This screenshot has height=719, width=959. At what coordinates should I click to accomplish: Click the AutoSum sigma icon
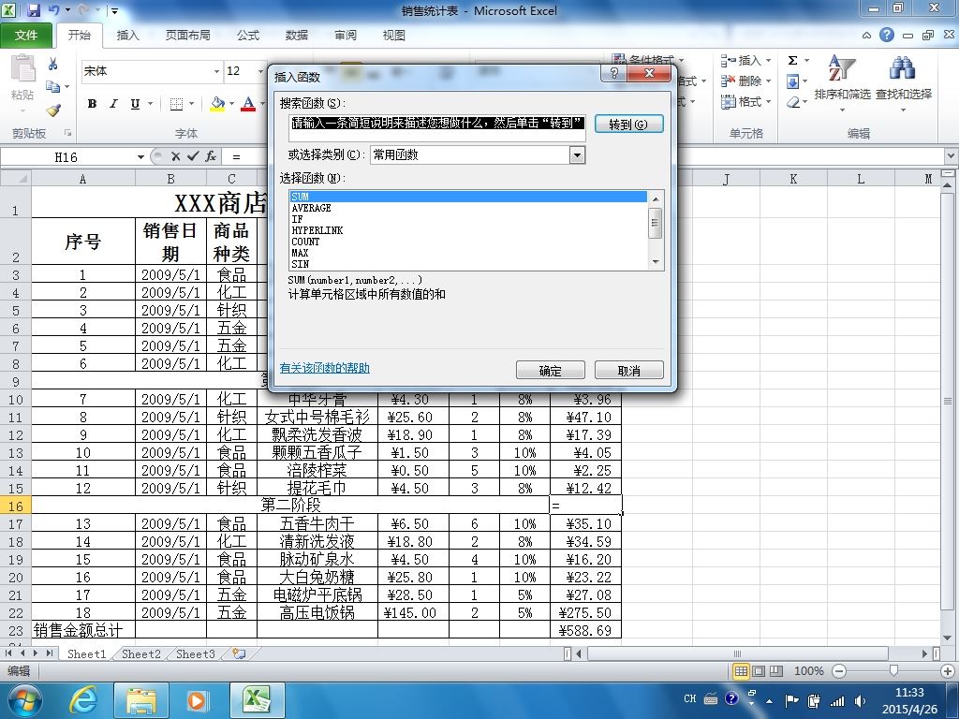[x=792, y=61]
